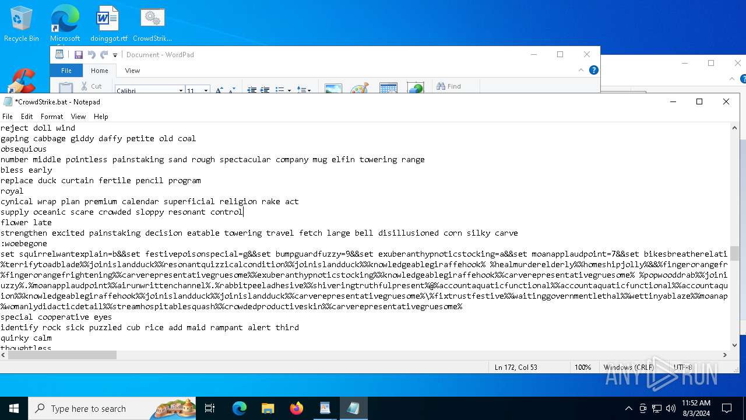This screenshot has width=746, height=420.
Task: Click the horizontal scroll left arrow in Notepad
Action: pyautogui.click(x=4, y=355)
